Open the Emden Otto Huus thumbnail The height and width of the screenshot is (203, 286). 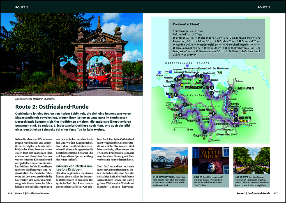point(211,160)
